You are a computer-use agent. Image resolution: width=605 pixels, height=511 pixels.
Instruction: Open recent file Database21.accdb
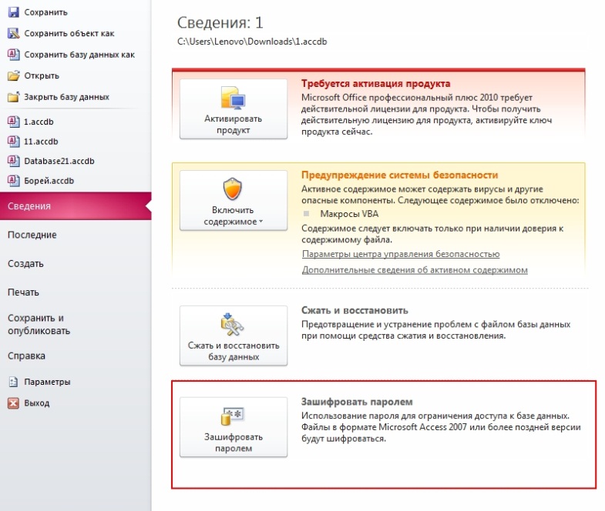coord(59,161)
